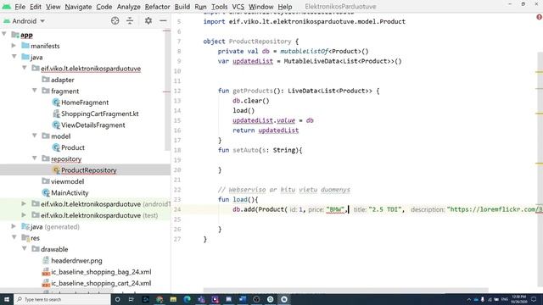Collapse the app module node
Image resolution: width=543 pixels, height=305 pixels.
pyautogui.click(x=4, y=34)
